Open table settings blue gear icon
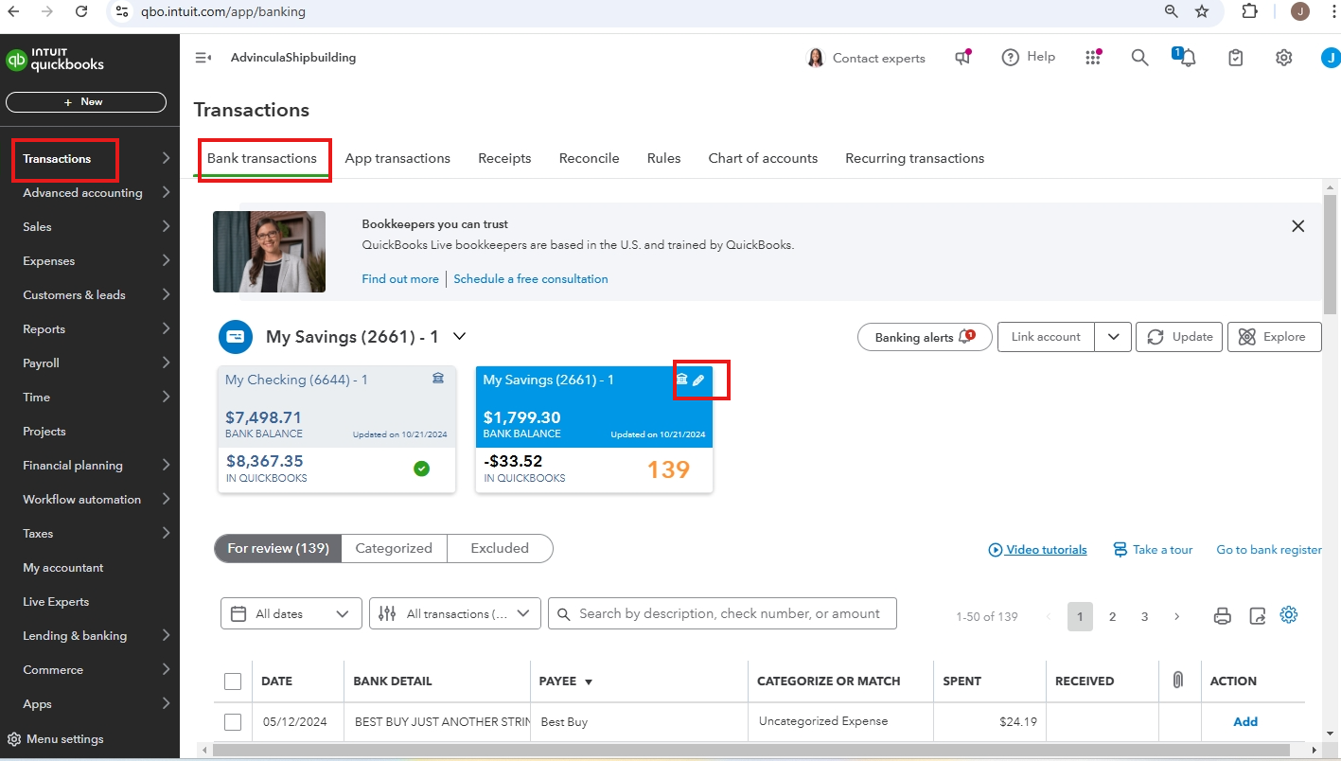The height and width of the screenshot is (761, 1341). pos(1288,614)
